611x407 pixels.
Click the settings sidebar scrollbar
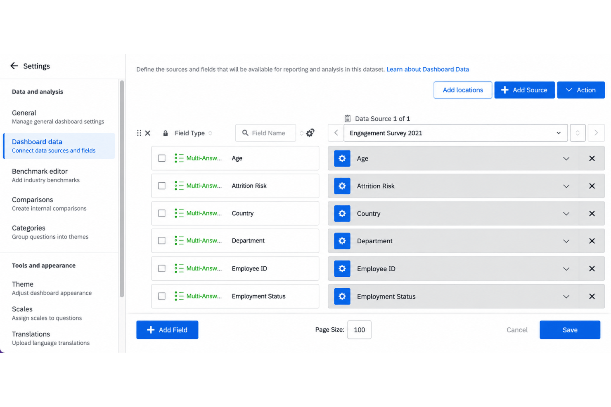[x=122, y=188]
